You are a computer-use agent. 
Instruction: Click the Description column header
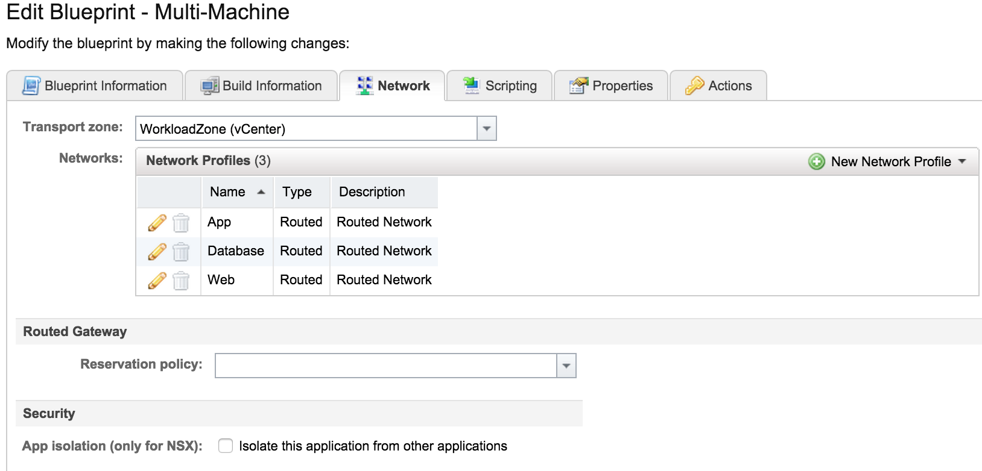point(372,192)
